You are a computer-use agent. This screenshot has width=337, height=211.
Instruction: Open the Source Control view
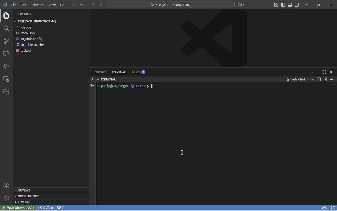pyautogui.click(x=6, y=41)
